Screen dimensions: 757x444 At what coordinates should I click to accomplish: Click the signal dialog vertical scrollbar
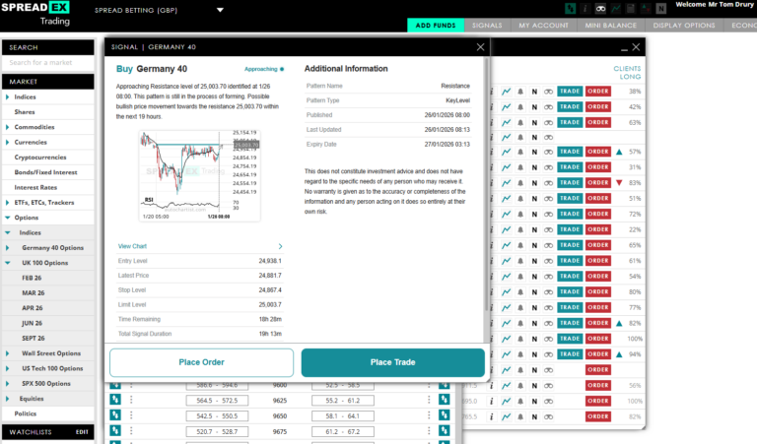(x=487, y=183)
